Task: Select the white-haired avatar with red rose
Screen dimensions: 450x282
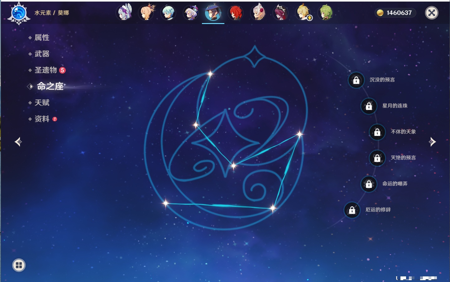Action: tap(258, 13)
